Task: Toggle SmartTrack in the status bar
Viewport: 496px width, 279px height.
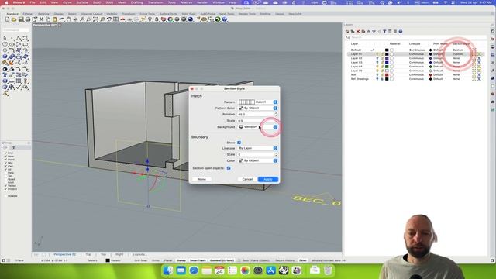Action: [x=198, y=260]
